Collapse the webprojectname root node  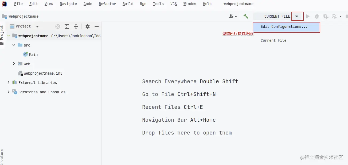pyautogui.click(x=9, y=36)
